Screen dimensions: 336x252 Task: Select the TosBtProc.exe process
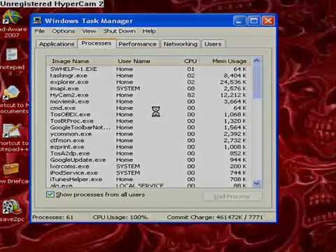click(x=148, y=121)
